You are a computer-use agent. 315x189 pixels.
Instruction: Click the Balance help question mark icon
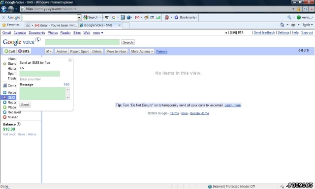point(19,124)
